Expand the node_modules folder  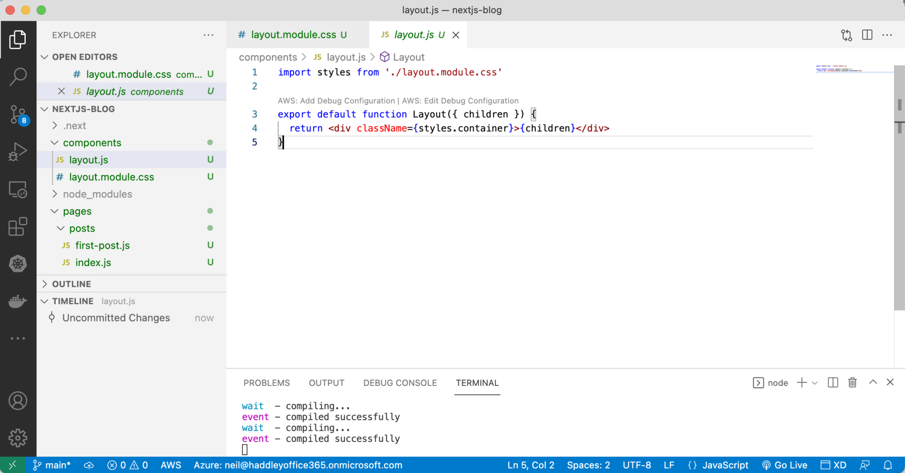pyautogui.click(x=97, y=194)
